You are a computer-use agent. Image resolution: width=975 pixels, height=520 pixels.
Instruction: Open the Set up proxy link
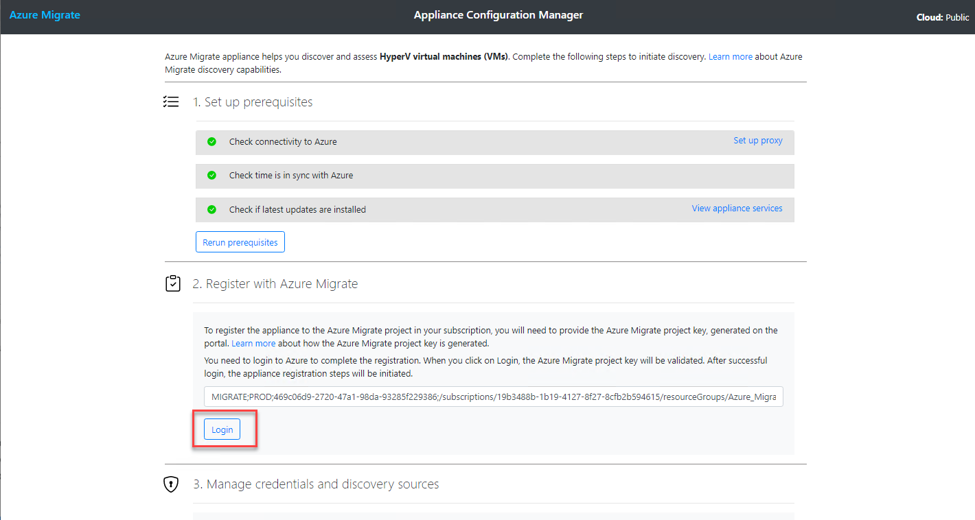coord(758,141)
